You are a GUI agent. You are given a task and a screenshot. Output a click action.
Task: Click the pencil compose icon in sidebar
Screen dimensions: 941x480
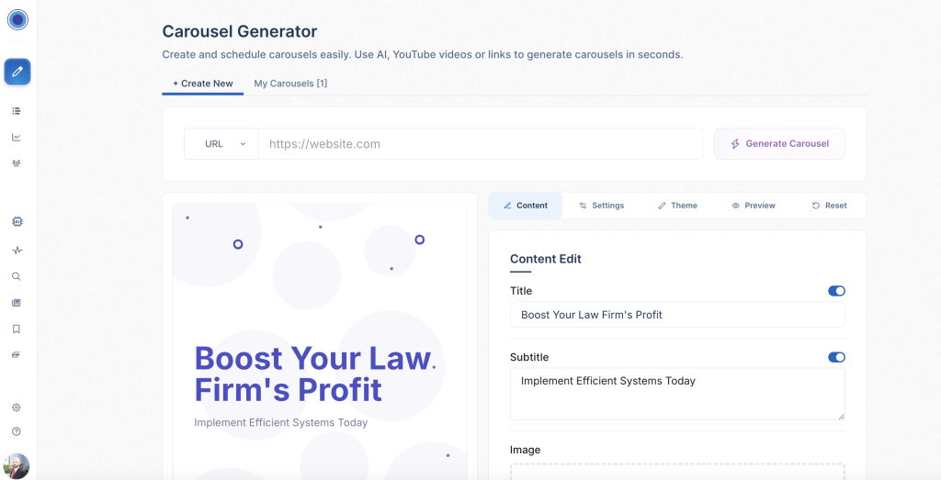click(17, 72)
